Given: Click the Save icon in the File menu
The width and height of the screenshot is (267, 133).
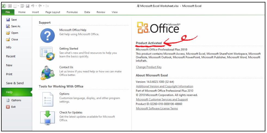Looking at the screenshot, I should (8, 20).
